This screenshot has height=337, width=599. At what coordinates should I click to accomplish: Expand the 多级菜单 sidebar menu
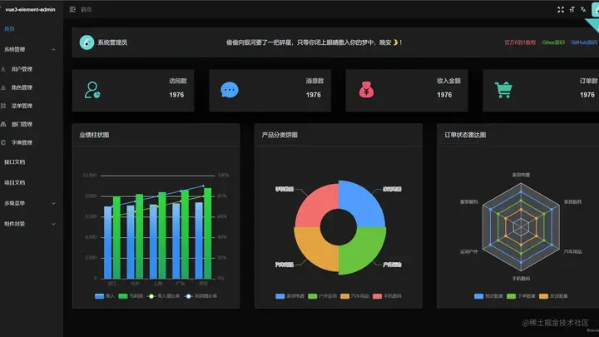click(x=30, y=203)
